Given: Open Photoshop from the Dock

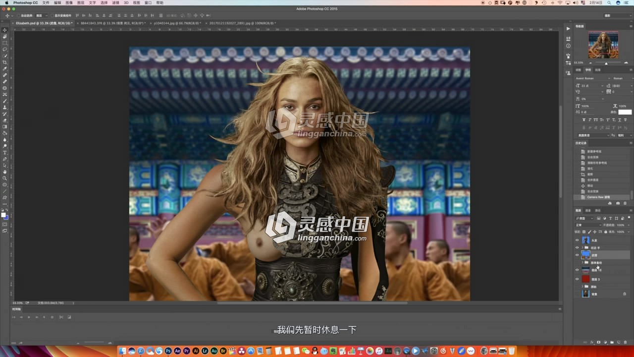Looking at the screenshot, I should click(x=168, y=351).
